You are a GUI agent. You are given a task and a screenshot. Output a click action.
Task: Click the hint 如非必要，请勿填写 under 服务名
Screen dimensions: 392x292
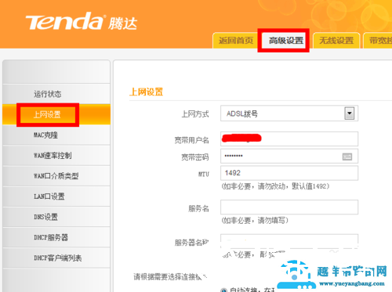pyautogui.click(x=255, y=221)
